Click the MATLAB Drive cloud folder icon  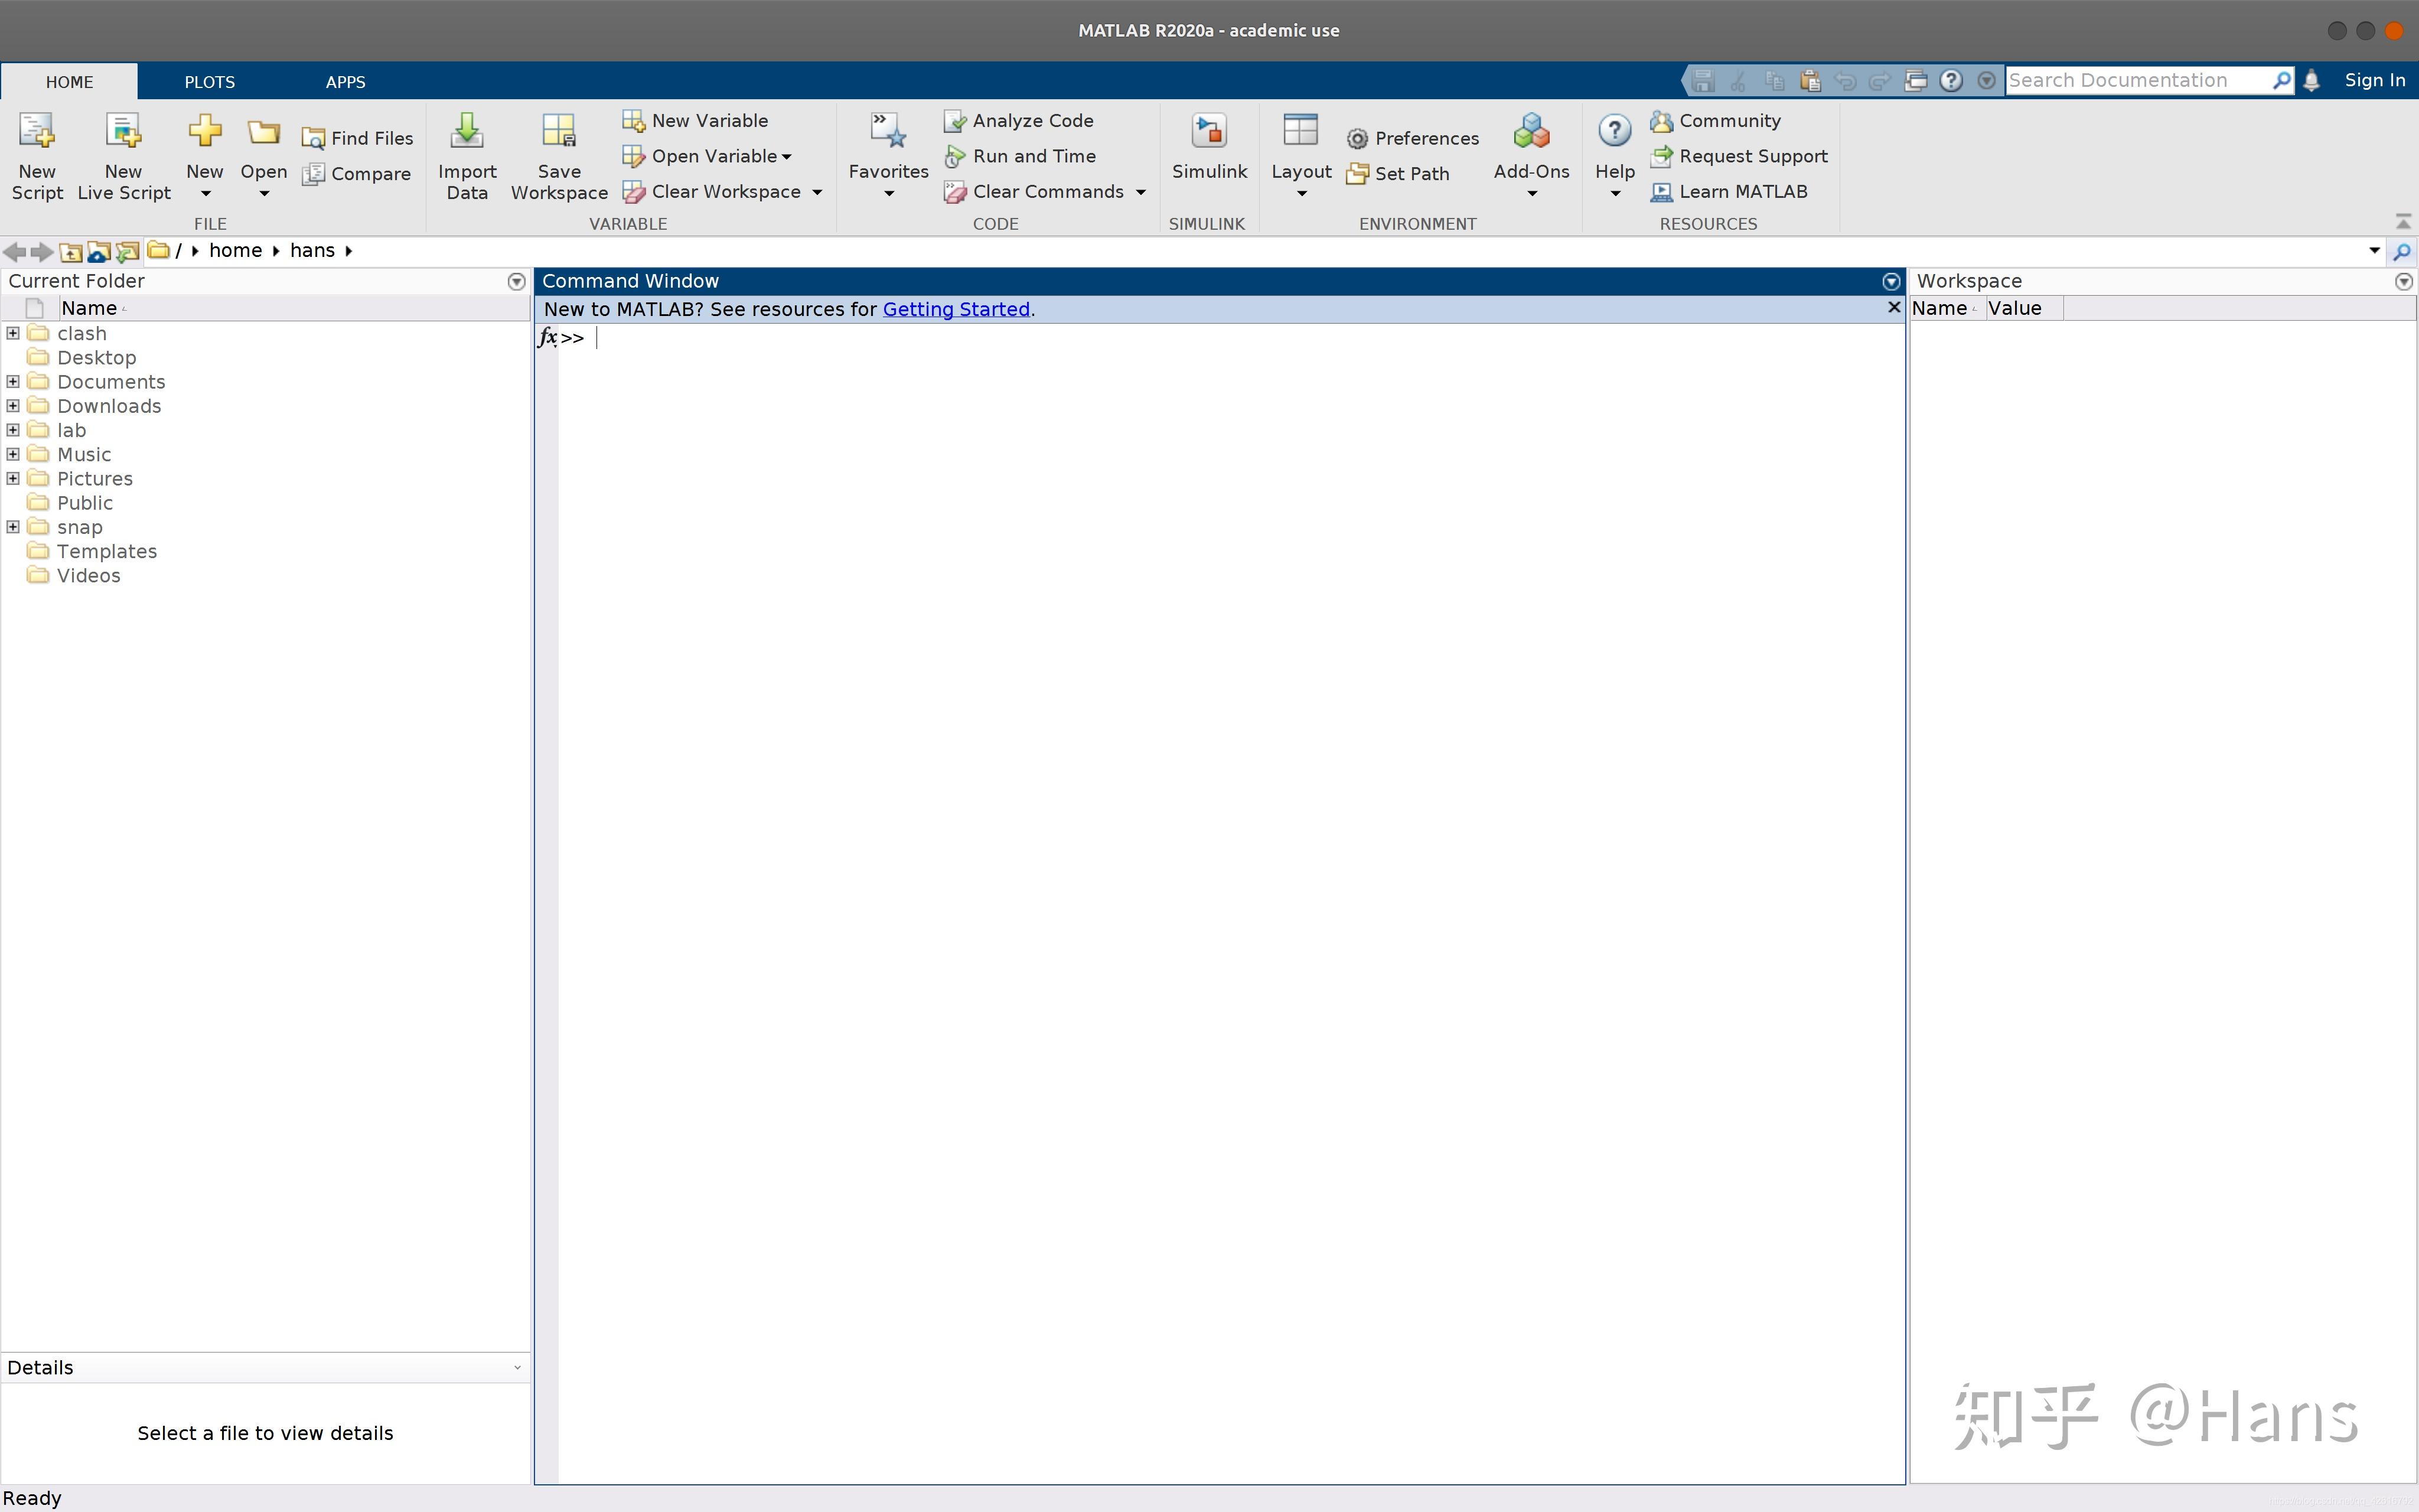(x=99, y=251)
